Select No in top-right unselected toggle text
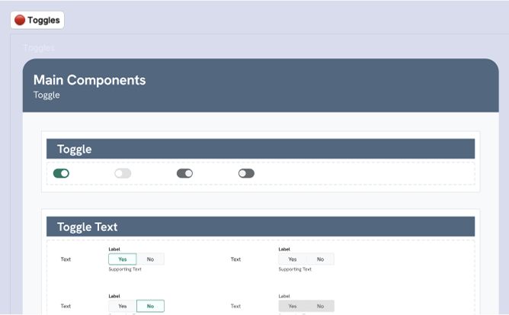This screenshot has width=509, height=315. pyautogui.click(x=320, y=259)
